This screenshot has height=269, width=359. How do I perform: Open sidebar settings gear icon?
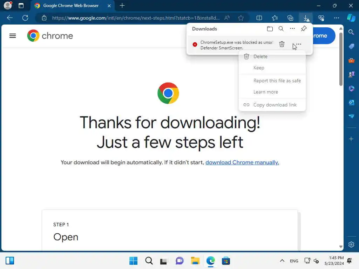(x=351, y=244)
